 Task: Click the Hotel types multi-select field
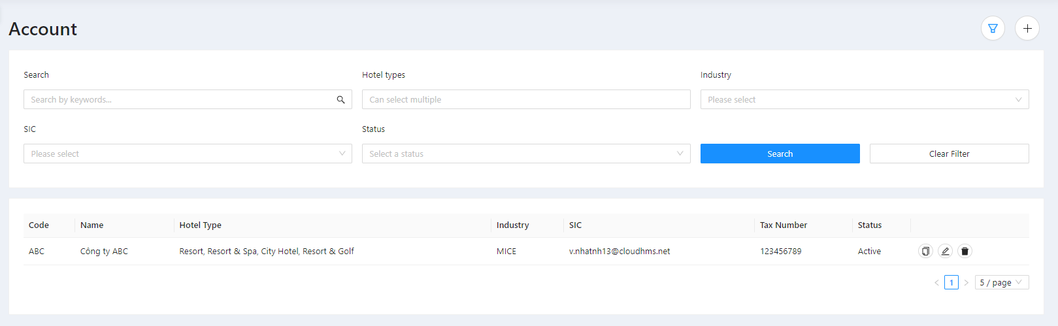pos(525,100)
